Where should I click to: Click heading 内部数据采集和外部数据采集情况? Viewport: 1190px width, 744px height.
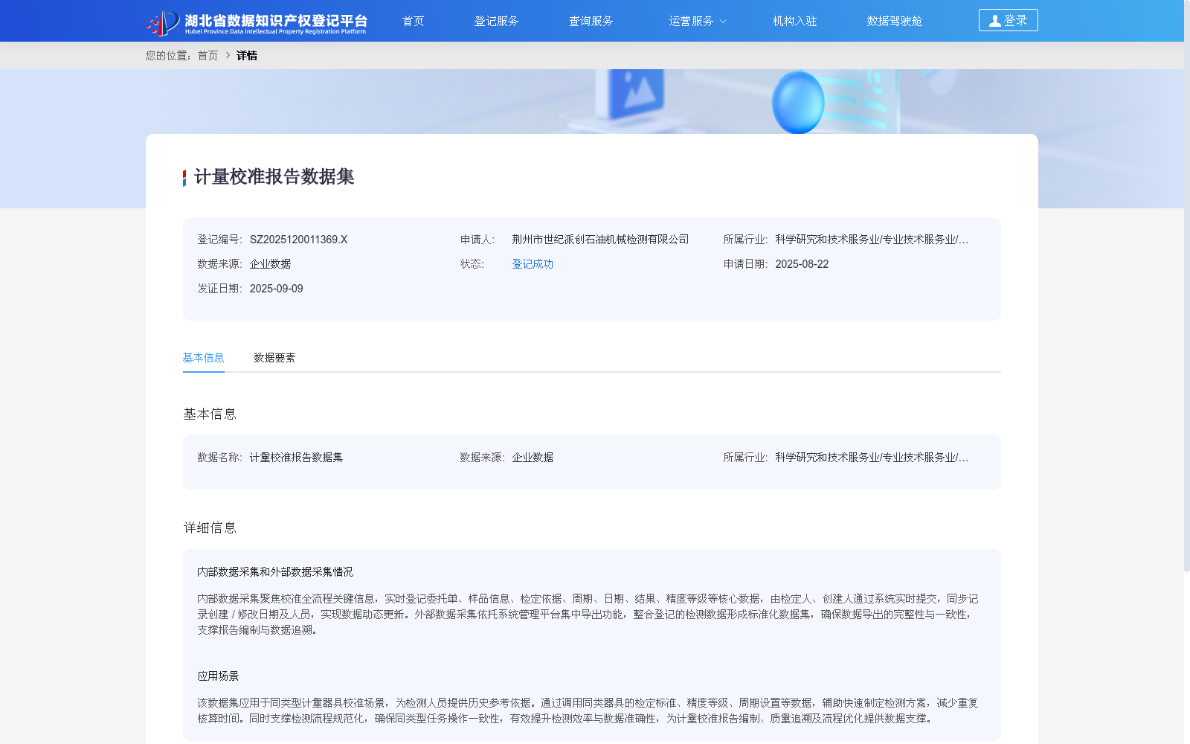(x=275, y=572)
